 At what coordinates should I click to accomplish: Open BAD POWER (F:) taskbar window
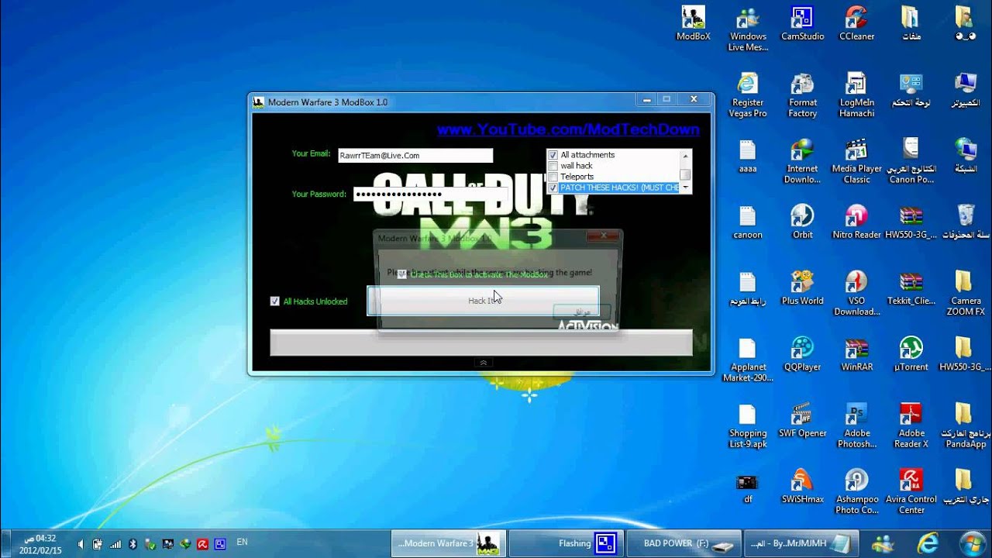pos(683,543)
